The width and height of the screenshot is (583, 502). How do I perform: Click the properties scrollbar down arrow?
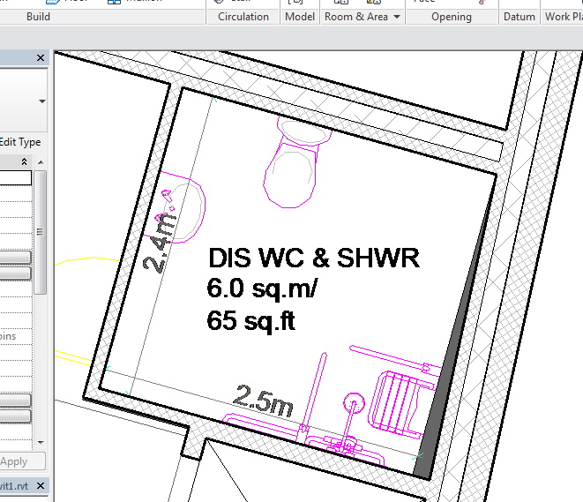click(41, 443)
